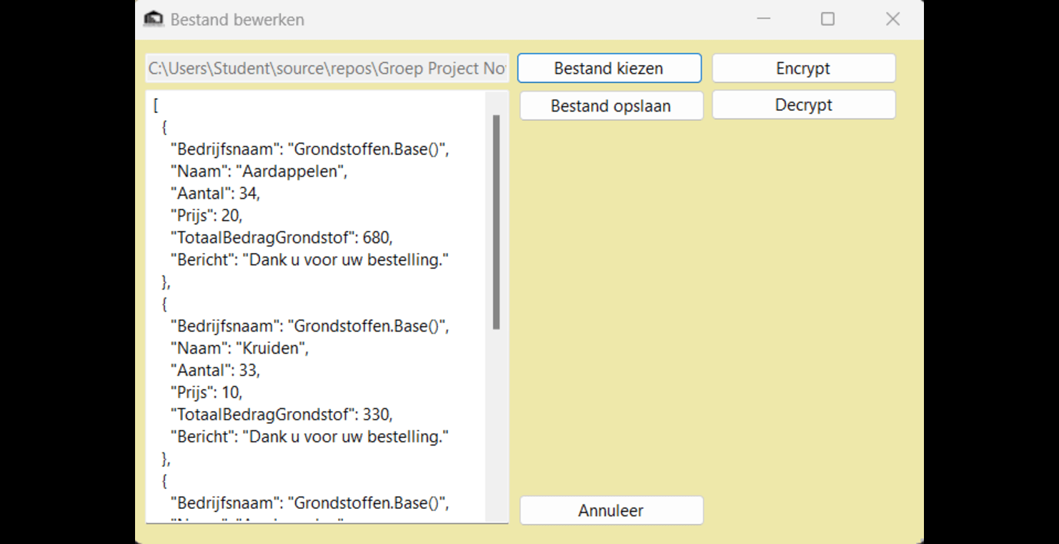Cancel with the Annuleer button

[x=612, y=510]
